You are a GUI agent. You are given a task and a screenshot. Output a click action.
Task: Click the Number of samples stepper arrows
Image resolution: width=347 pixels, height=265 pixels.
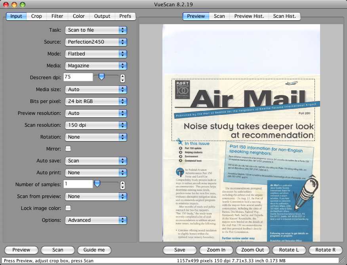click(x=122, y=185)
